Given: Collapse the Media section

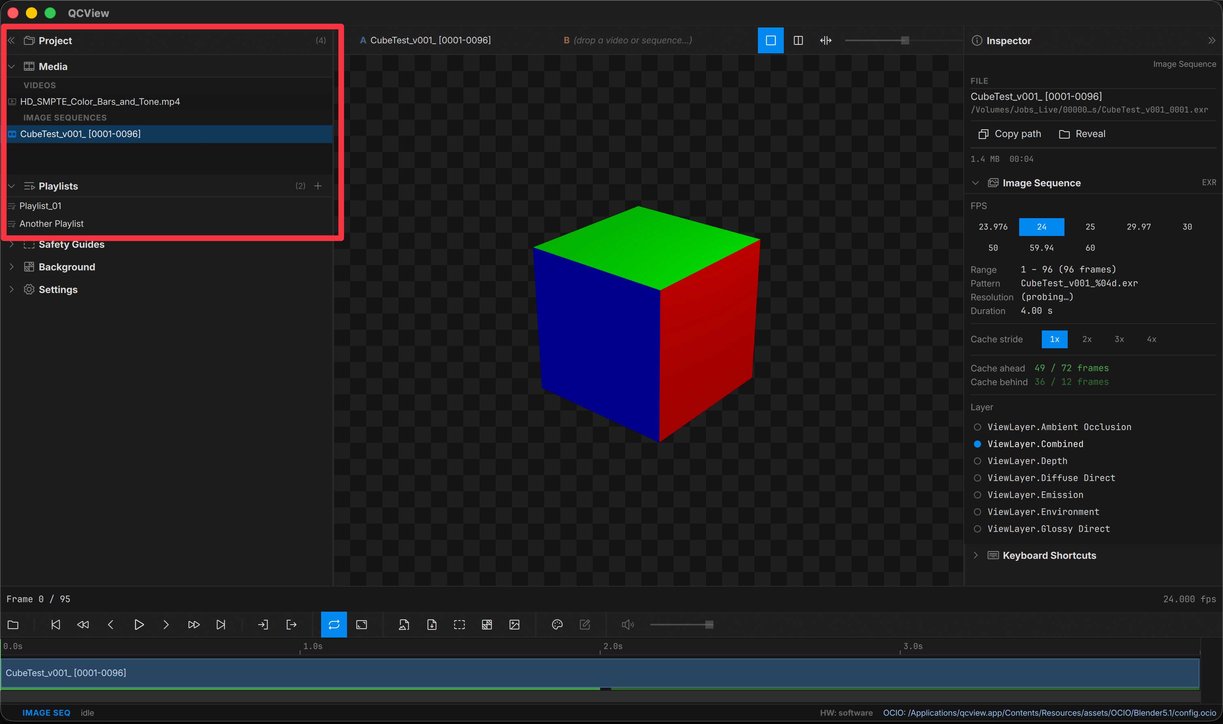Looking at the screenshot, I should (x=12, y=66).
